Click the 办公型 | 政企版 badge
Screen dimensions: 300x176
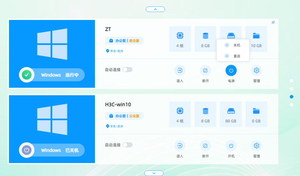[124, 41]
